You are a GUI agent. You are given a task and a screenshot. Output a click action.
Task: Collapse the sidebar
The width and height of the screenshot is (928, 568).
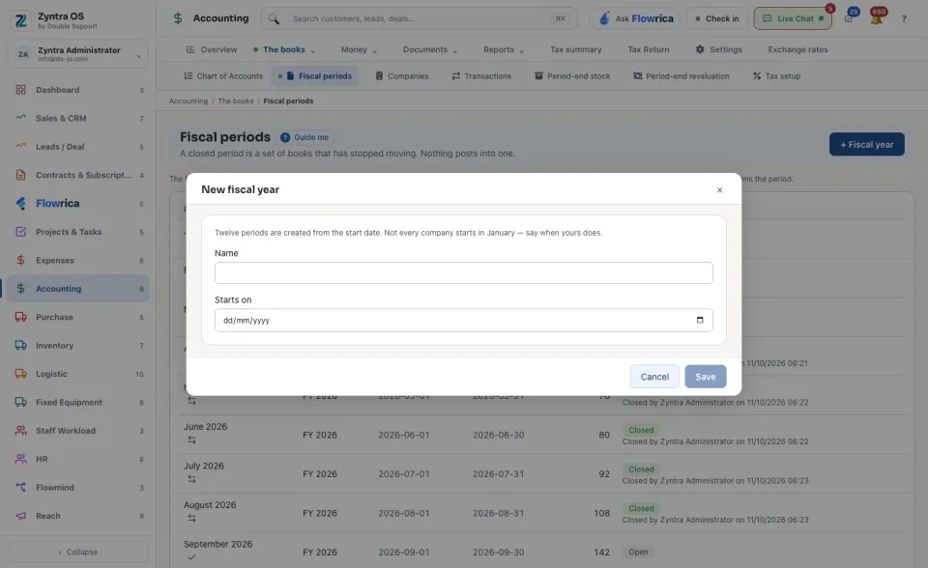[x=78, y=552]
